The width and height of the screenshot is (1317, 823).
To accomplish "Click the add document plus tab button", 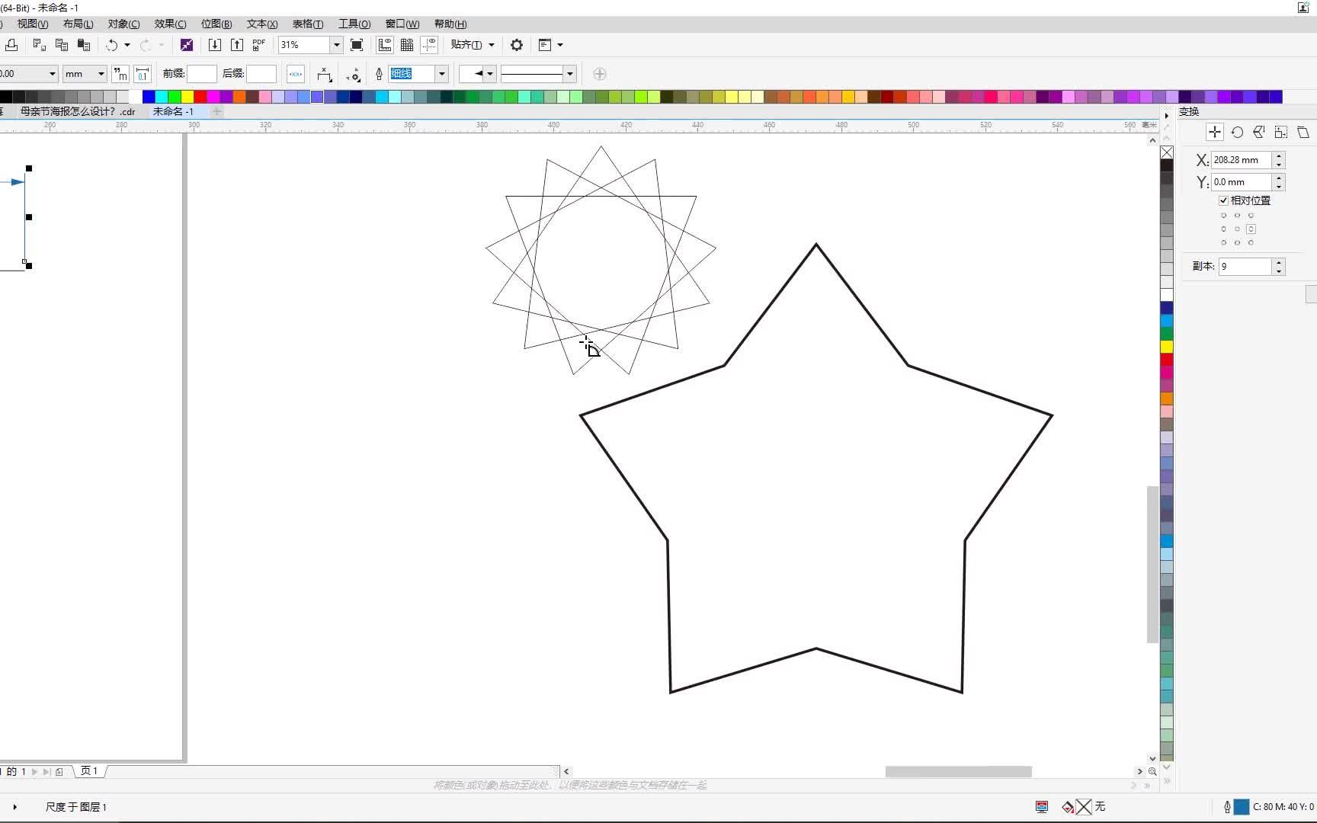I will 217,111.
